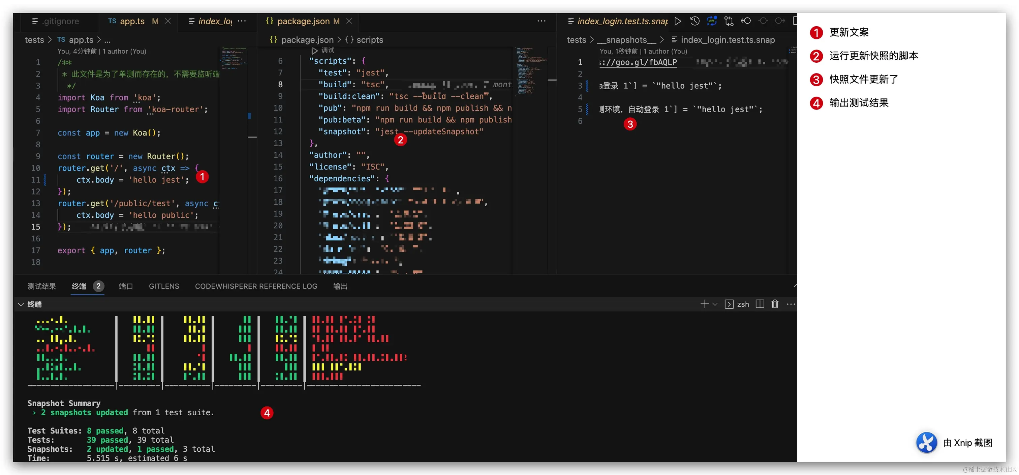1019x475 pixels.
Task: Open terminal more actions with the ellipsis icon
Action: tap(791, 304)
